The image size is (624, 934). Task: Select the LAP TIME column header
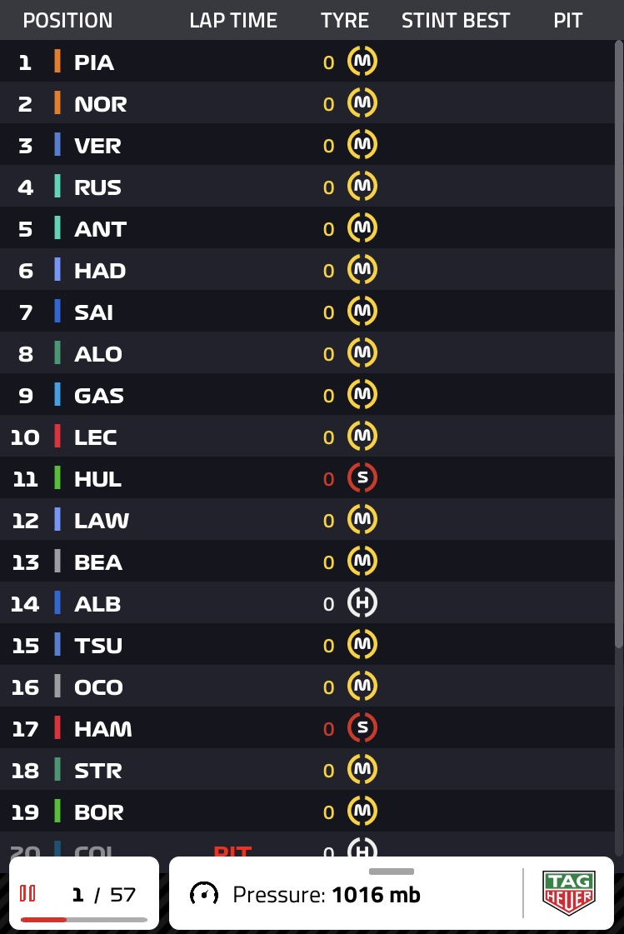(x=233, y=21)
